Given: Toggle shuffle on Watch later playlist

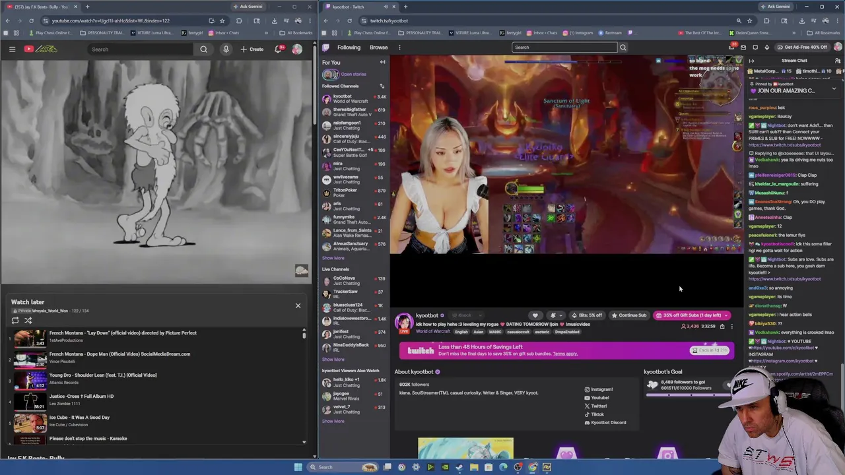Looking at the screenshot, I should click(x=28, y=321).
